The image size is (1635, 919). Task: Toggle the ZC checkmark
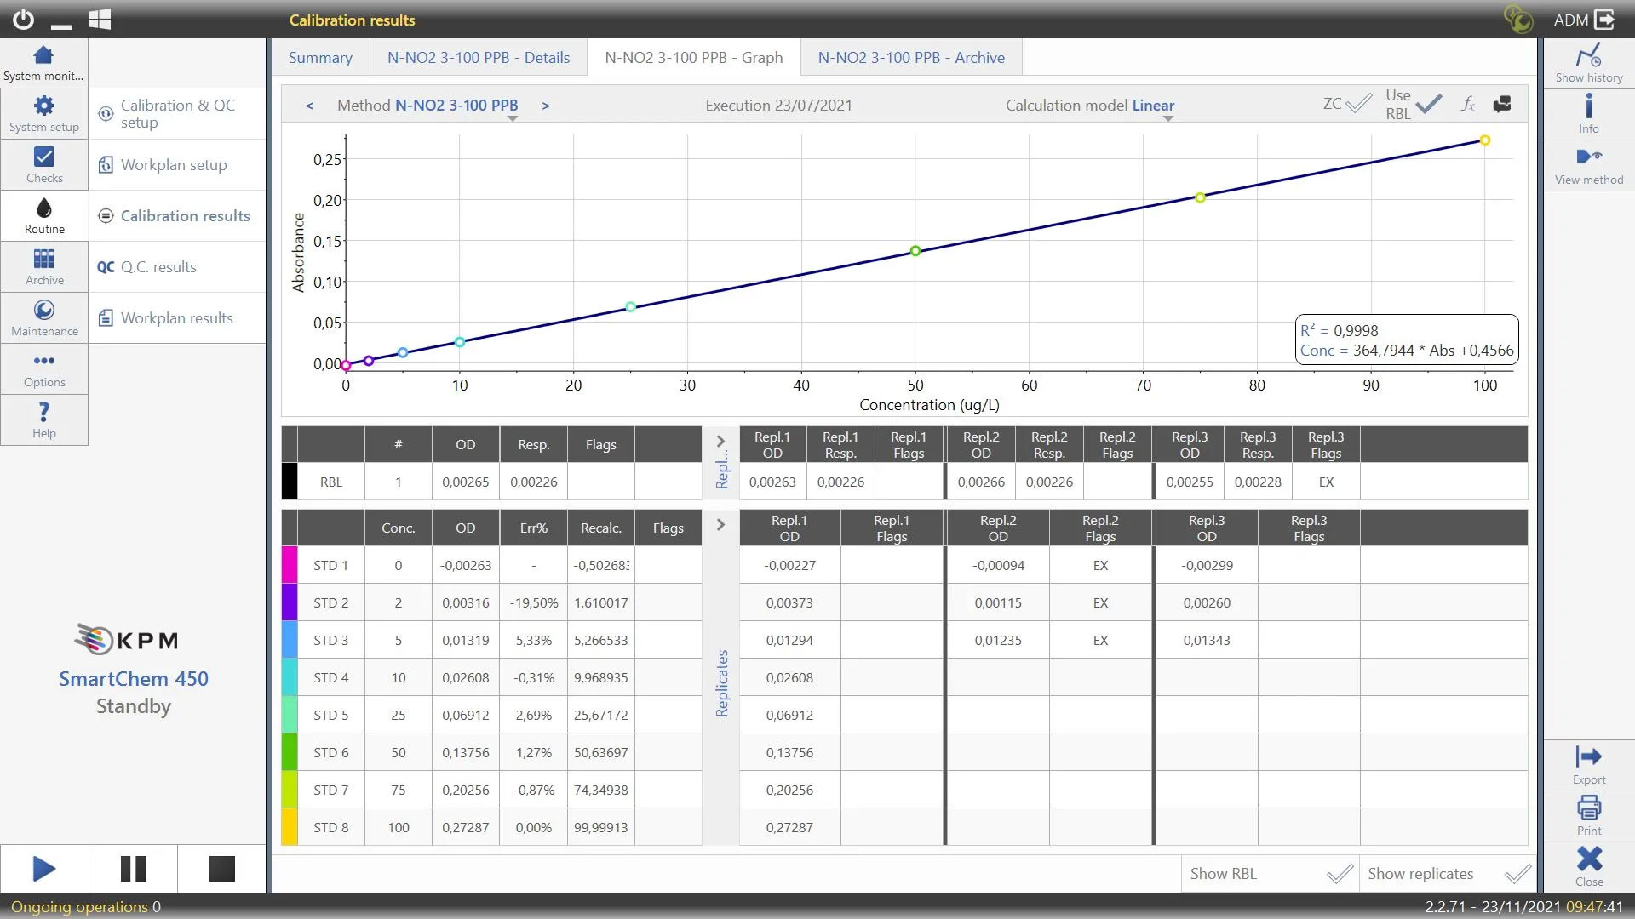(x=1358, y=104)
